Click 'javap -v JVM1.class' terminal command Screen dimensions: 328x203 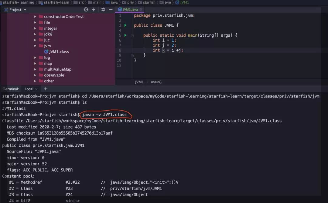[x=104, y=115]
